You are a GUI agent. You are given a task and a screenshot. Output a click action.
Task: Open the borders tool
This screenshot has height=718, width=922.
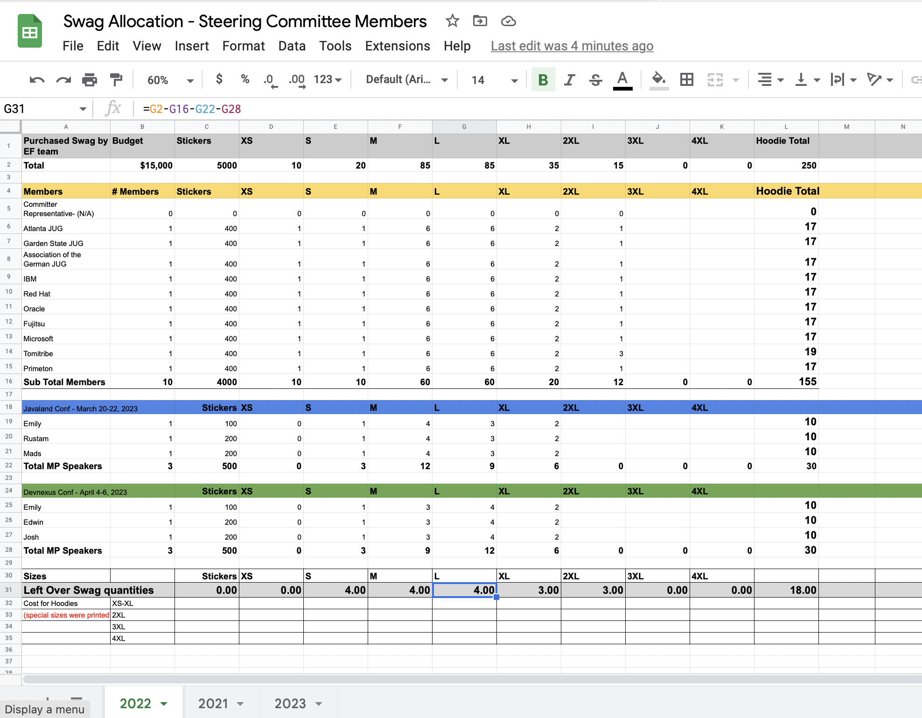click(x=686, y=80)
